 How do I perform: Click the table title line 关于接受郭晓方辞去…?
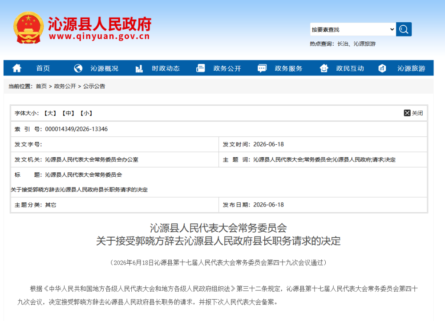tap(79, 190)
